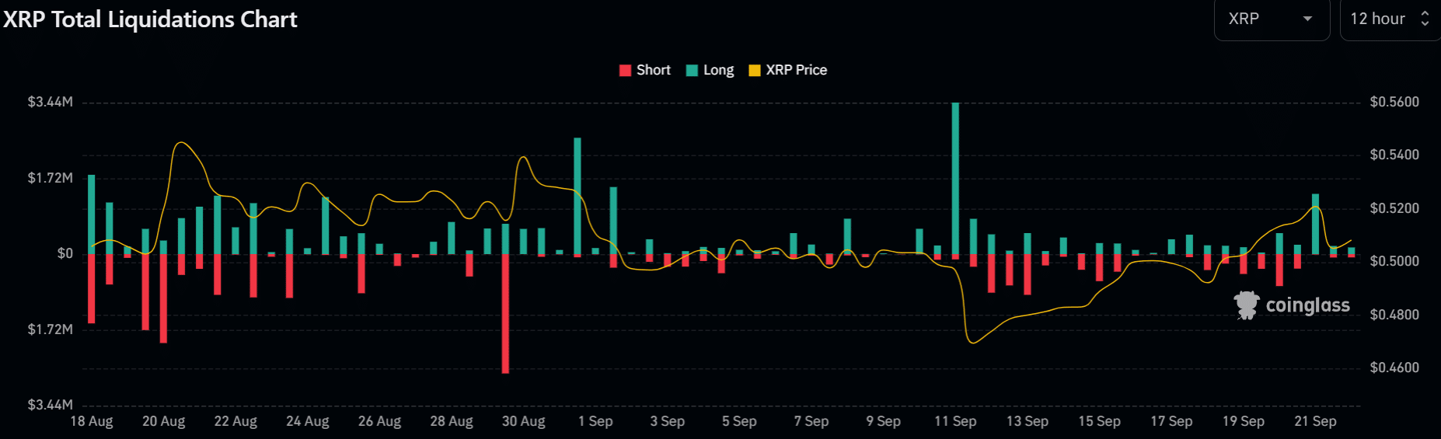Click the $0.5600 price axis value
This screenshot has height=439, width=1441.
pyautogui.click(x=1394, y=103)
